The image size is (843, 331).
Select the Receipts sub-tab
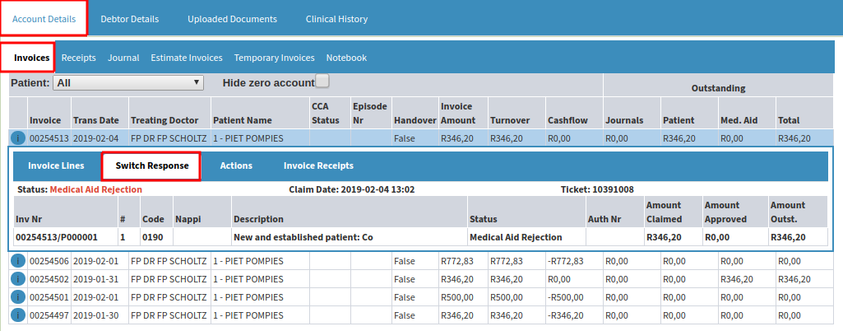[x=78, y=58]
